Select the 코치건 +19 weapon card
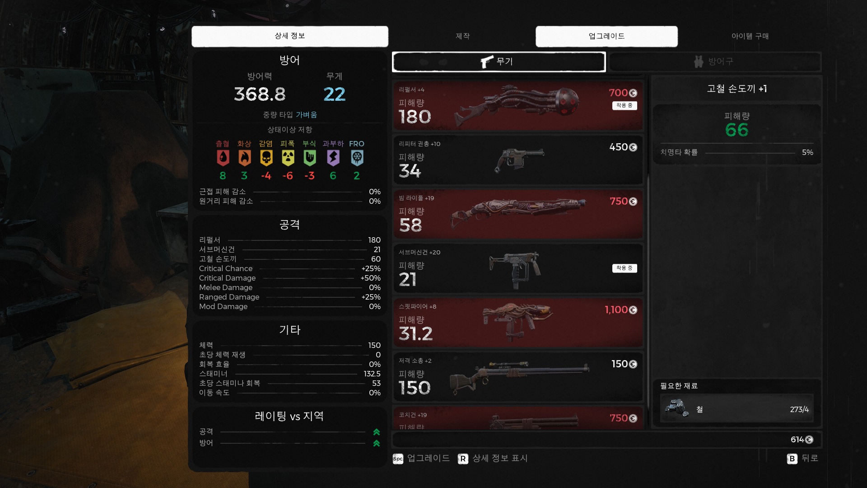The image size is (867, 488). tap(518, 418)
